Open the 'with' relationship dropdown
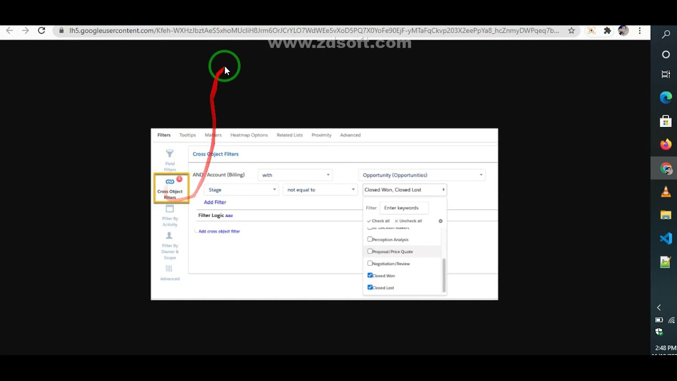677x381 pixels. [x=295, y=175]
